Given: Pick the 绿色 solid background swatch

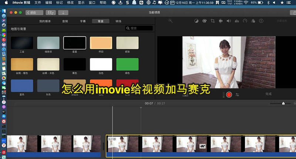Looking at the screenshot, I should click(x=127, y=64).
